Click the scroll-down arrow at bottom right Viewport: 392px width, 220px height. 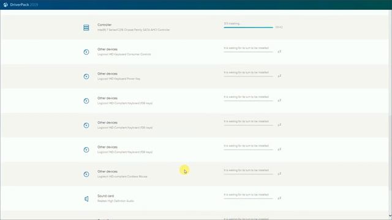coord(390,216)
